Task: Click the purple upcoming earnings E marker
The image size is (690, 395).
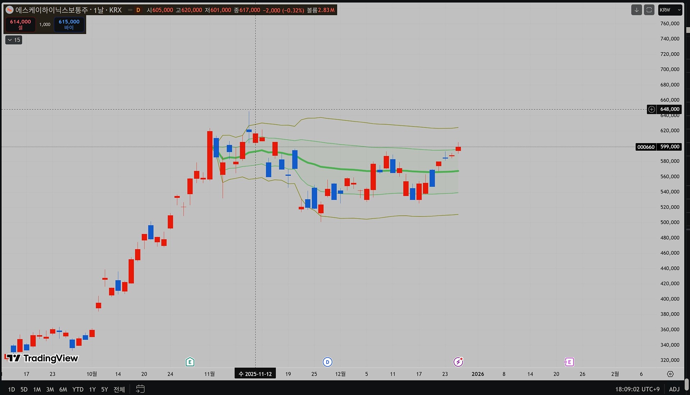Action: [x=569, y=362]
